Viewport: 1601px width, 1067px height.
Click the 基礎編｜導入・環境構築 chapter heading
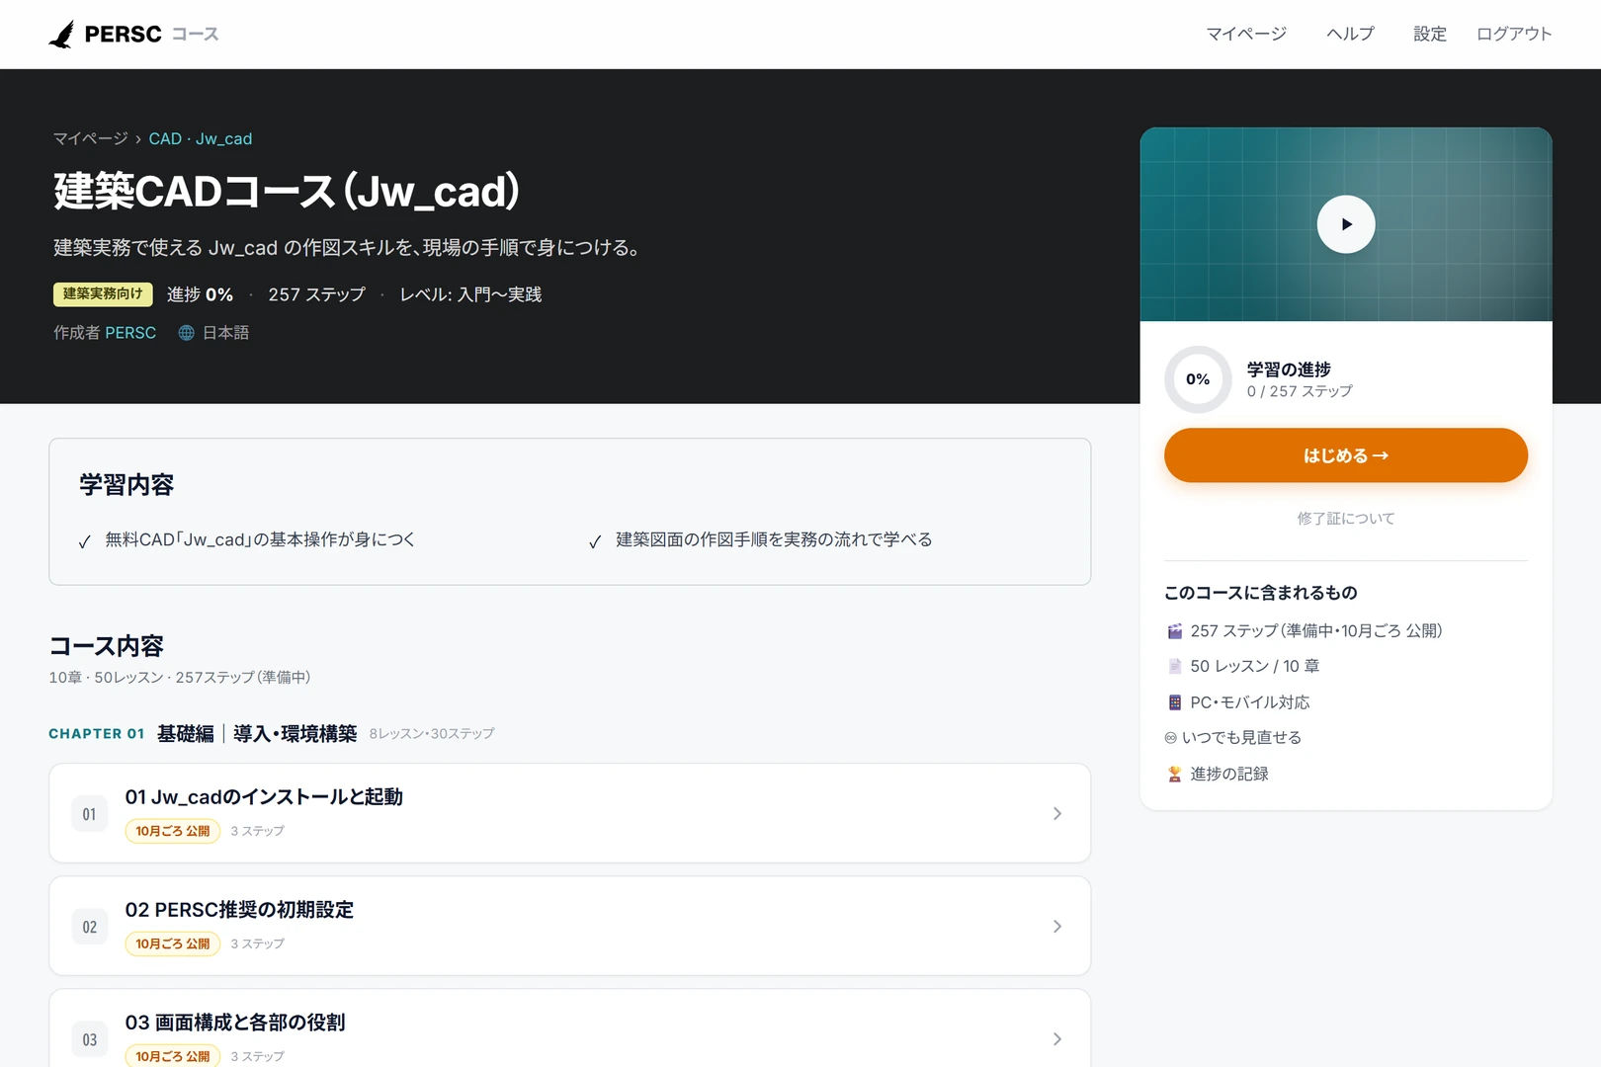(x=257, y=733)
